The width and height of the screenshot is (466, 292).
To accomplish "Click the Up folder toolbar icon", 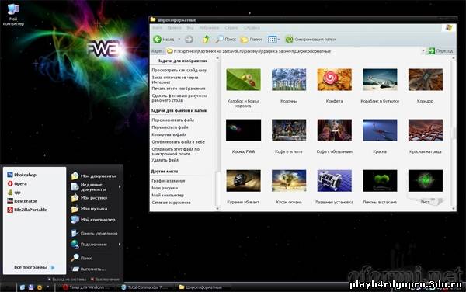I will (207, 39).
